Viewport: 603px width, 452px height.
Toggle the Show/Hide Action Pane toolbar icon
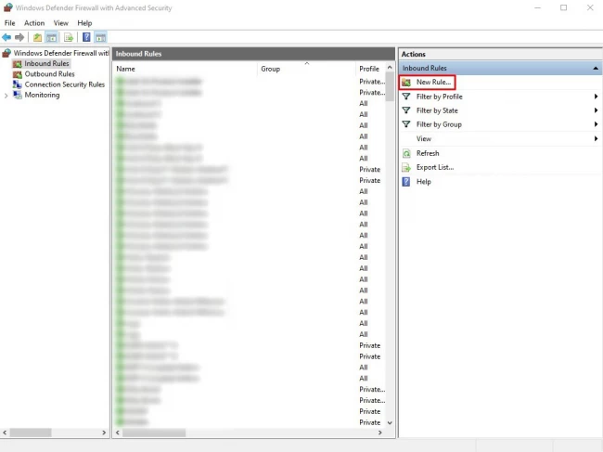(x=101, y=37)
